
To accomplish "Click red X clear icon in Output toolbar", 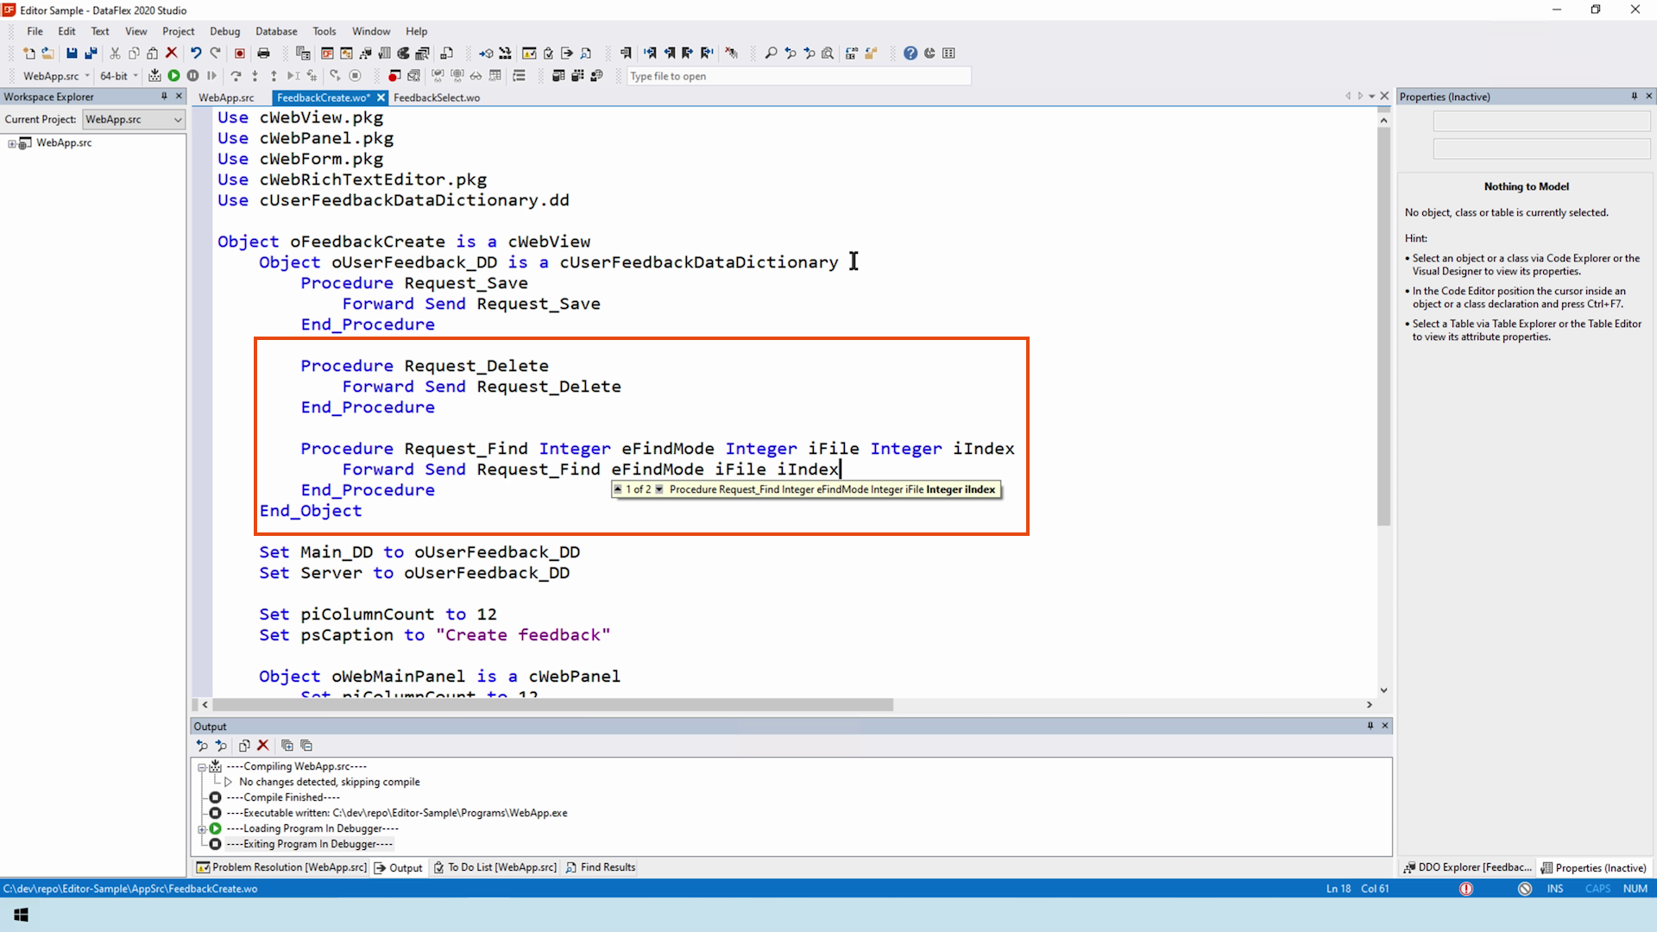I will (263, 746).
